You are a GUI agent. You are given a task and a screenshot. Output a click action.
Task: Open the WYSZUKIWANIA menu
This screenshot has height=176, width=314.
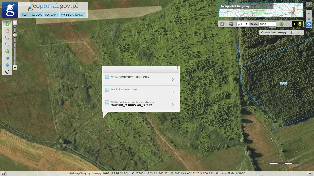[73, 15]
